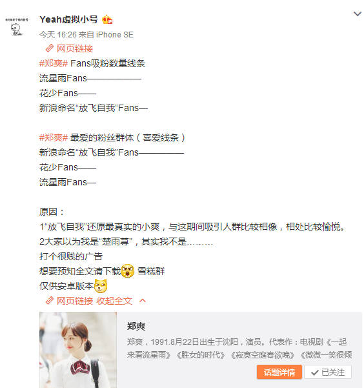Open the second #郑爽# hashtag topic
The image size is (364, 388).
(x=54, y=138)
